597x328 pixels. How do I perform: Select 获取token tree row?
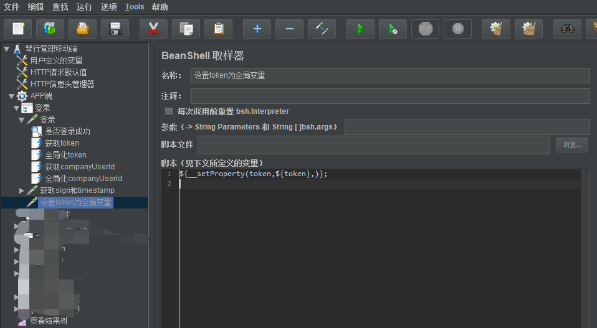tap(62, 143)
